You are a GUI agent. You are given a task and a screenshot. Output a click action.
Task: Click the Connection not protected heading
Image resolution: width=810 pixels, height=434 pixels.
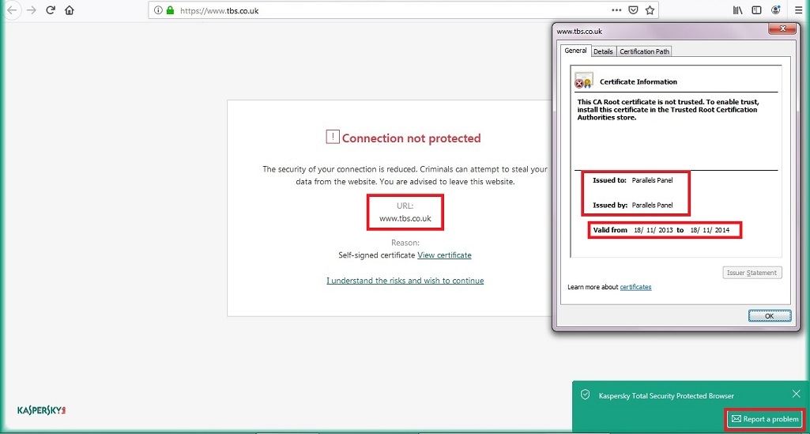coord(411,138)
